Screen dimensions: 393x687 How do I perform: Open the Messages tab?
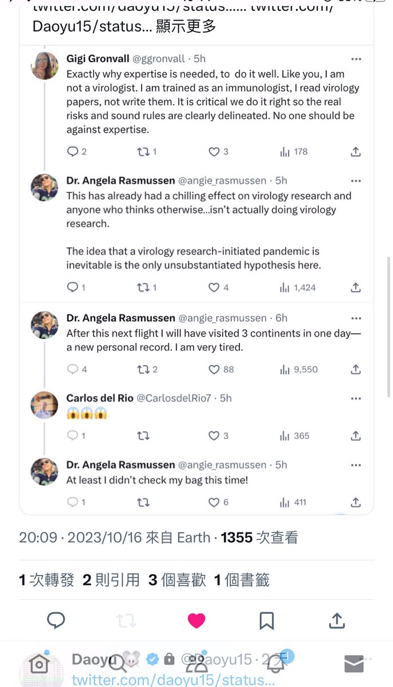[354, 664]
